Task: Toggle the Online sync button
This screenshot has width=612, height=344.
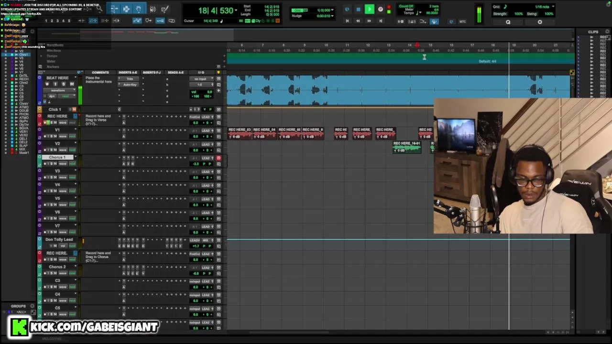Action: tap(347, 9)
